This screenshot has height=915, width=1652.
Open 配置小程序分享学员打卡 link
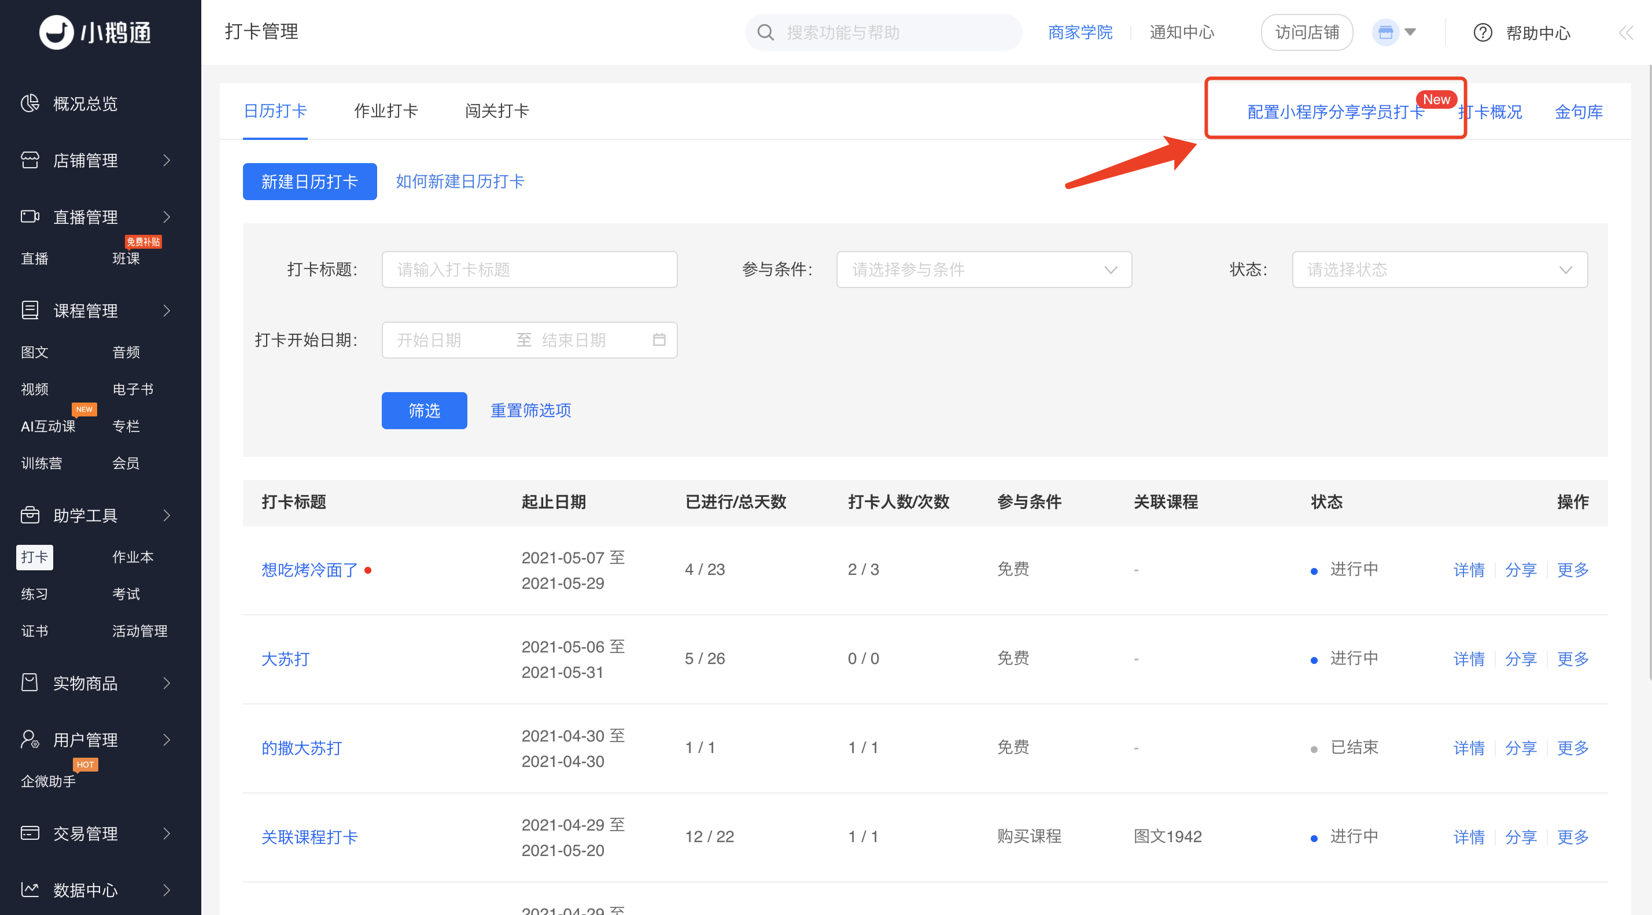click(1335, 112)
